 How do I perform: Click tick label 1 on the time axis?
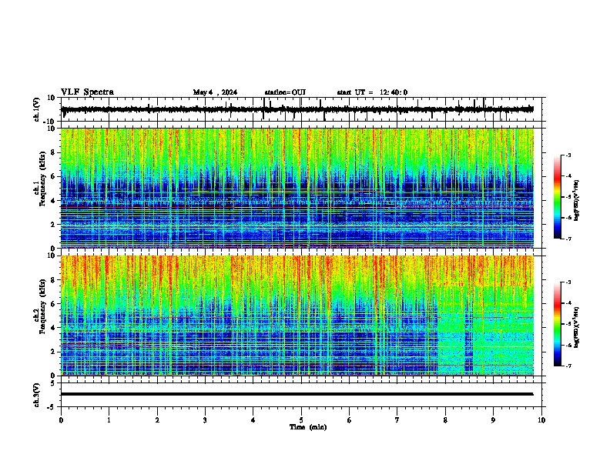tap(109, 420)
